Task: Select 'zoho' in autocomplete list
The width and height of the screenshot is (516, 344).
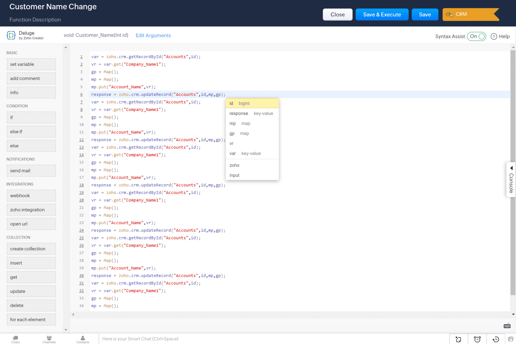Action: point(252,165)
